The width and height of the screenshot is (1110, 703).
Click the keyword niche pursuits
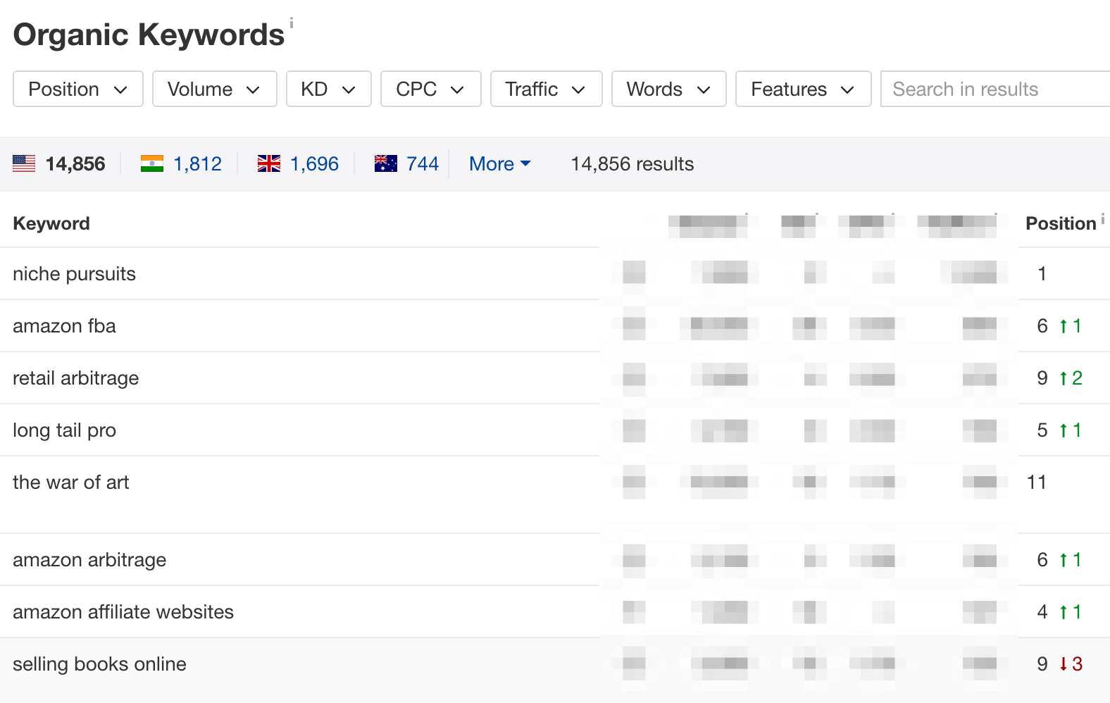(74, 274)
